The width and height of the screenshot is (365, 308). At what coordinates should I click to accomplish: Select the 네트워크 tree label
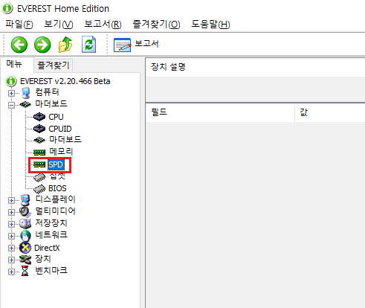[x=51, y=235]
